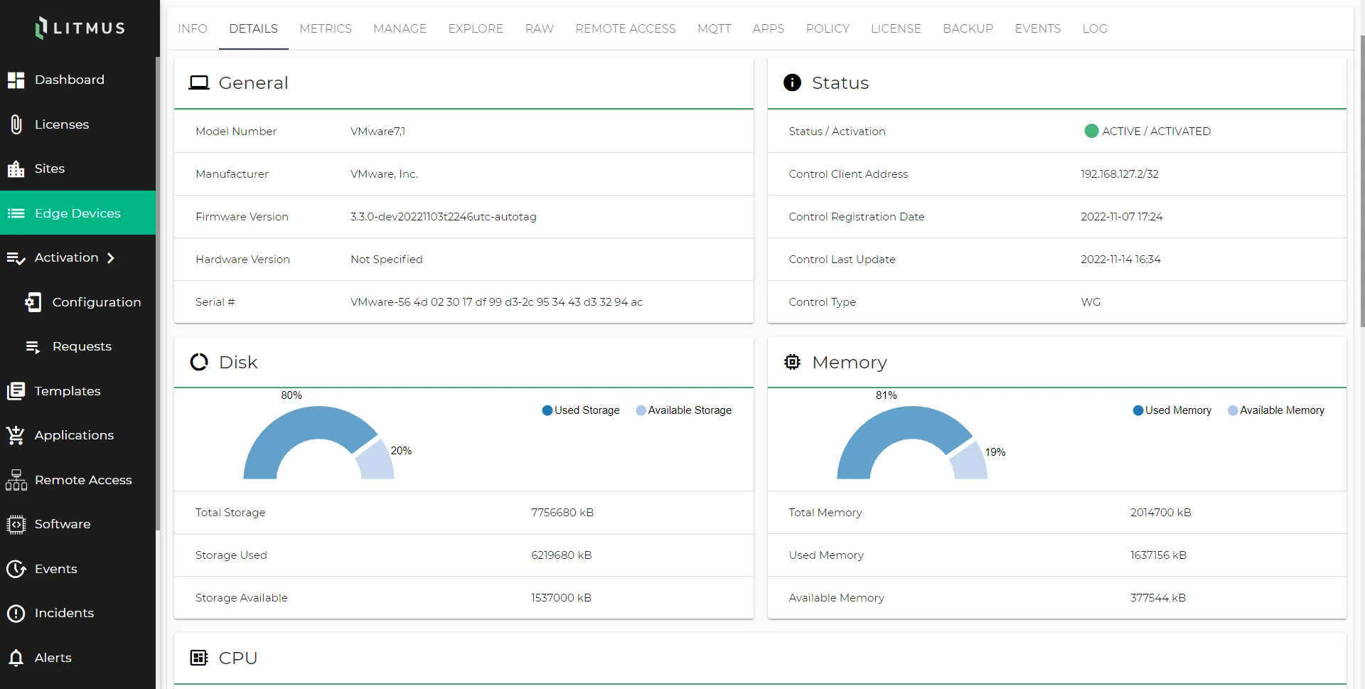Select the Sites building icon
1365x689 pixels.
coord(16,169)
